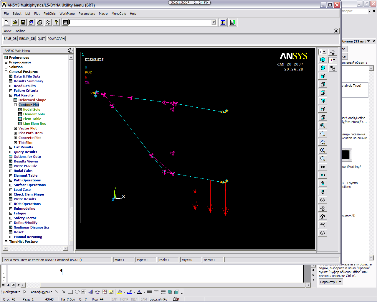Open the PlotCtrls menu
This screenshot has height=302, width=377.
pos(49,14)
